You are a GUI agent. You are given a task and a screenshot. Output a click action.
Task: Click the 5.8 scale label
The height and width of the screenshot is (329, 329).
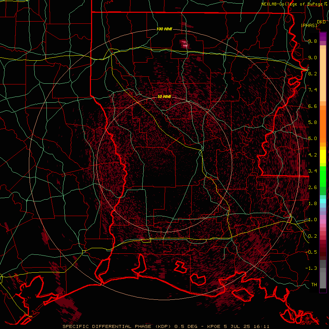click(313, 122)
